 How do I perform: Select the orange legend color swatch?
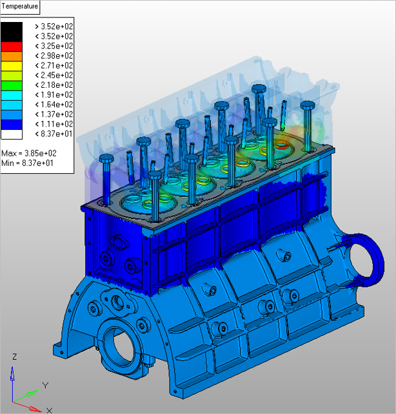[12, 56]
